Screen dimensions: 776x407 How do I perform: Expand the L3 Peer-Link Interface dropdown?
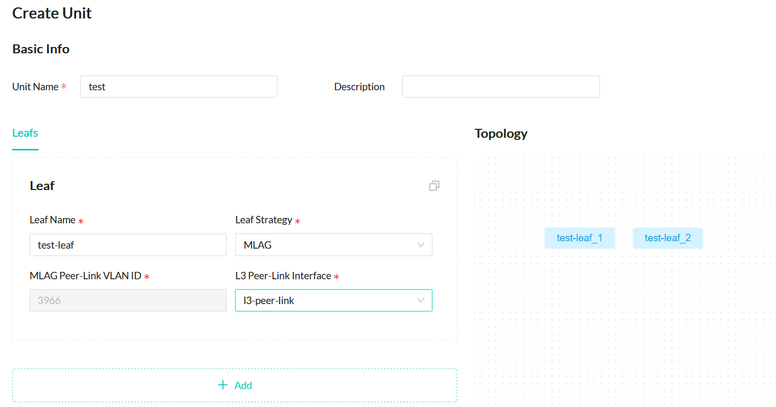(334, 300)
